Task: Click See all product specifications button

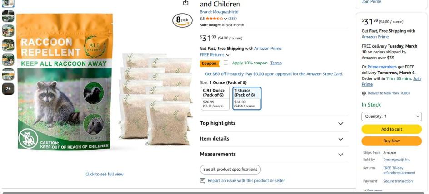Action: 230,170
